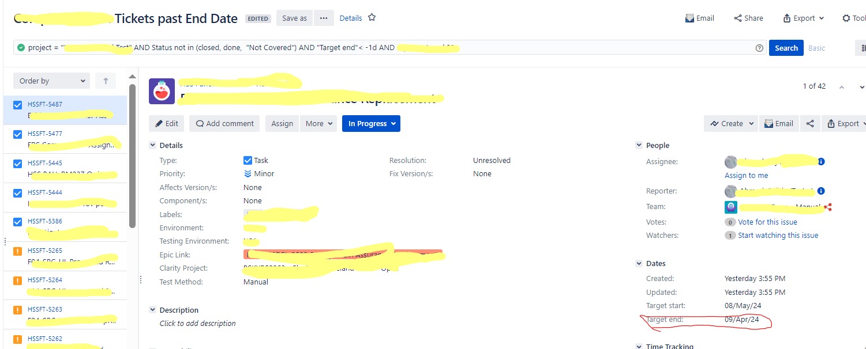Image resolution: width=866 pixels, height=349 pixels.
Task: Open the More actions dropdown
Action: 318,123
